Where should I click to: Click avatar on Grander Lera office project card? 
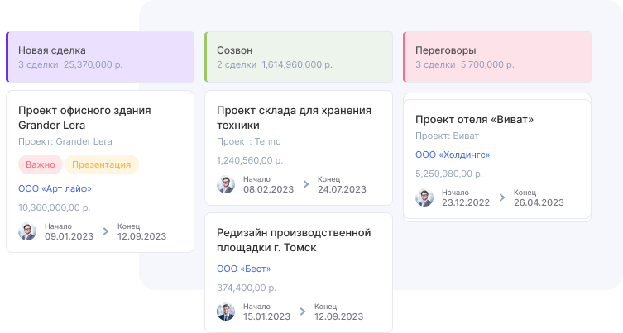[x=27, y=231]
